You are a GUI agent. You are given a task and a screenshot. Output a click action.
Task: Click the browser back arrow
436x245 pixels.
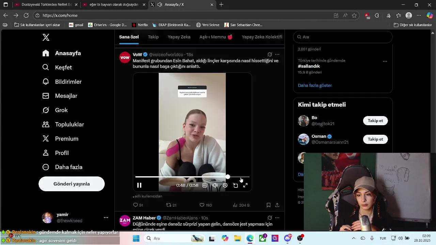coord(5,15)
